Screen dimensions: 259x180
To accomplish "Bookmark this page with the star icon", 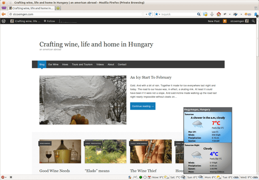I will point(143,14).
